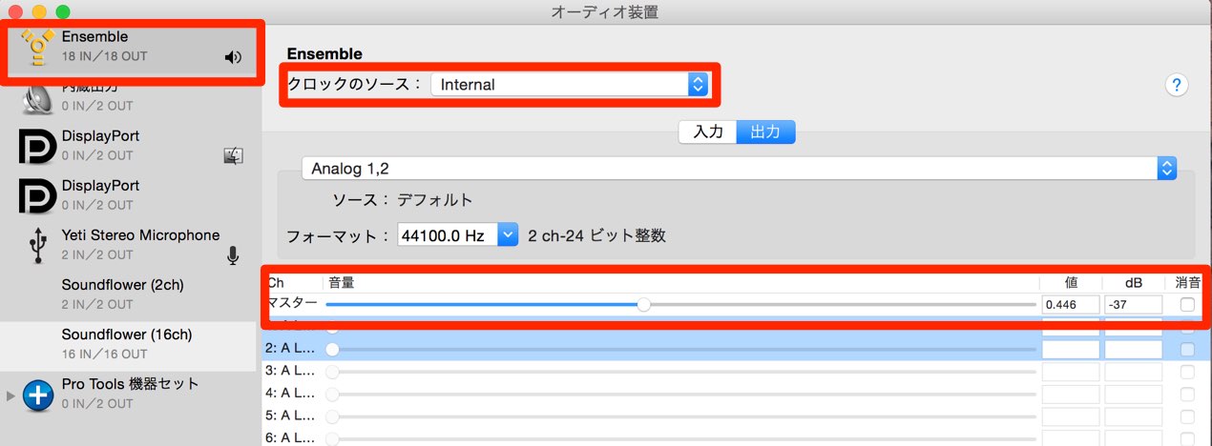Click the channel 3 dB input field
This screenshot has width=1212, height=446.
pos(1134,372)
